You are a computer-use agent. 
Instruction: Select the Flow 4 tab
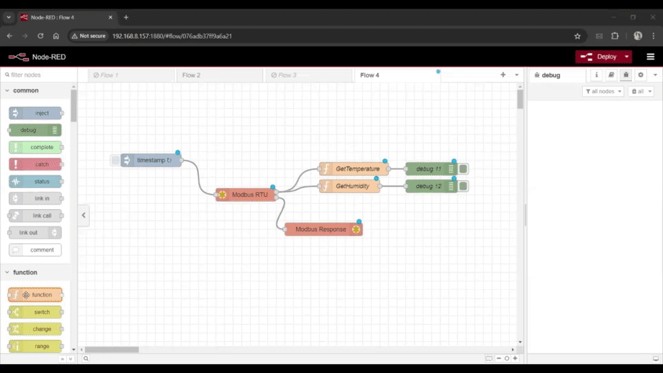pyautogui.click(x=397, y=75)
